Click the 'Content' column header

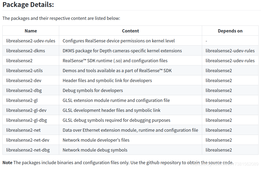pyautogui.click(x=130, y=31)
